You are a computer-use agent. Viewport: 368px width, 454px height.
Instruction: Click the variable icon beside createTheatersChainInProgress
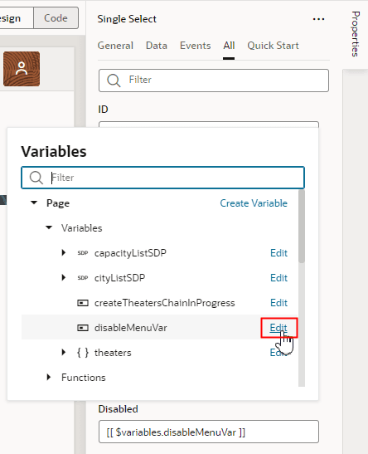(x=83, y=303)
